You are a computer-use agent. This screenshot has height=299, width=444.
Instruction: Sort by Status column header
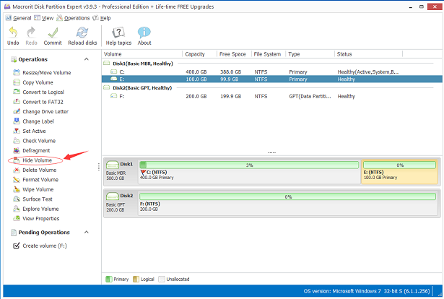[x=369, y=54]
